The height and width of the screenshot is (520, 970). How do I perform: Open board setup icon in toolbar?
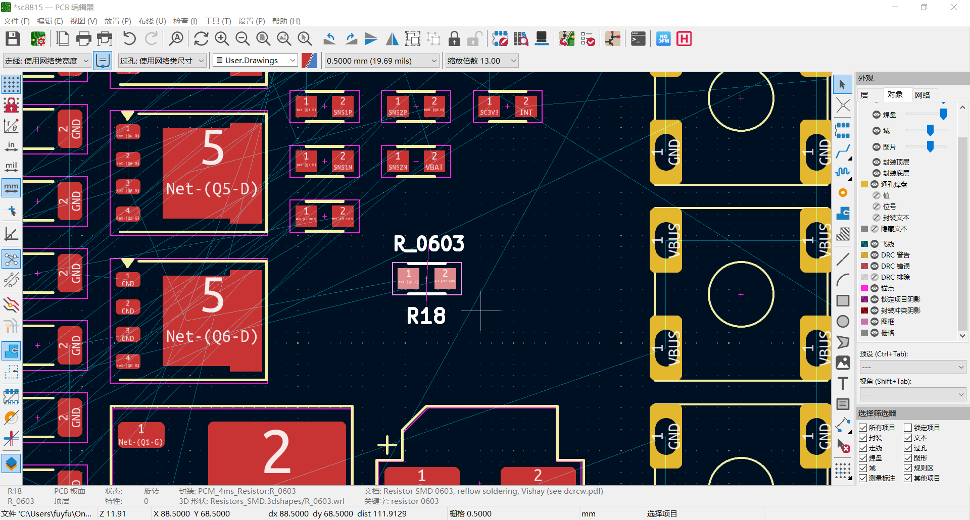[38, 39]
